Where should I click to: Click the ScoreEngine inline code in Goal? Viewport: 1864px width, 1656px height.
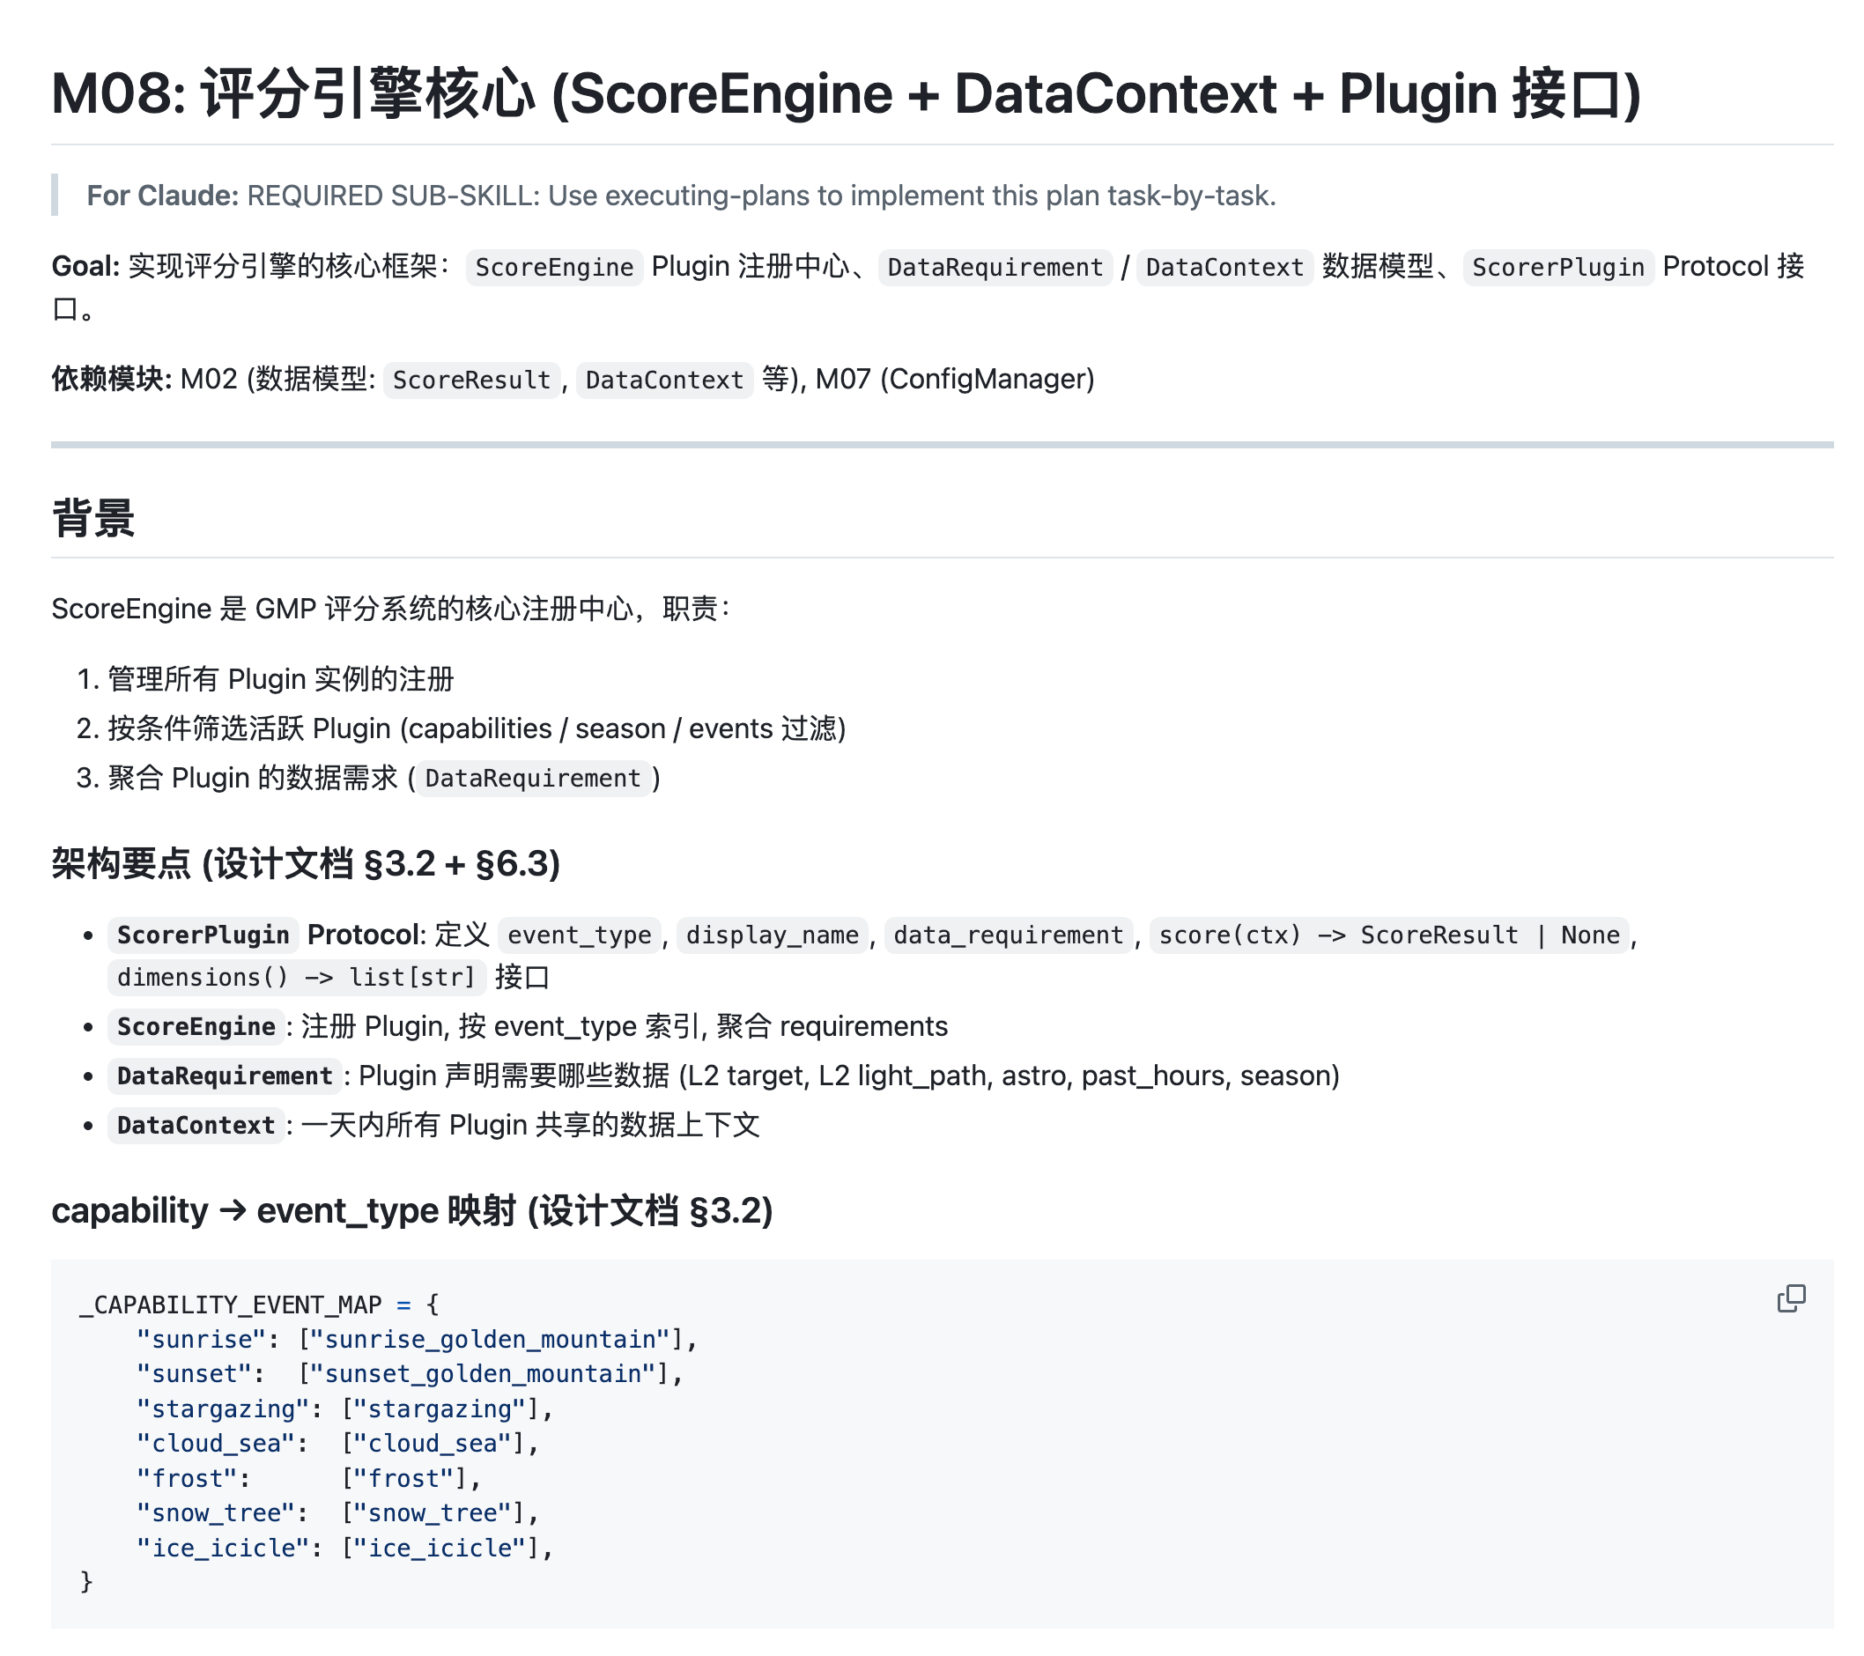[553, 267]
